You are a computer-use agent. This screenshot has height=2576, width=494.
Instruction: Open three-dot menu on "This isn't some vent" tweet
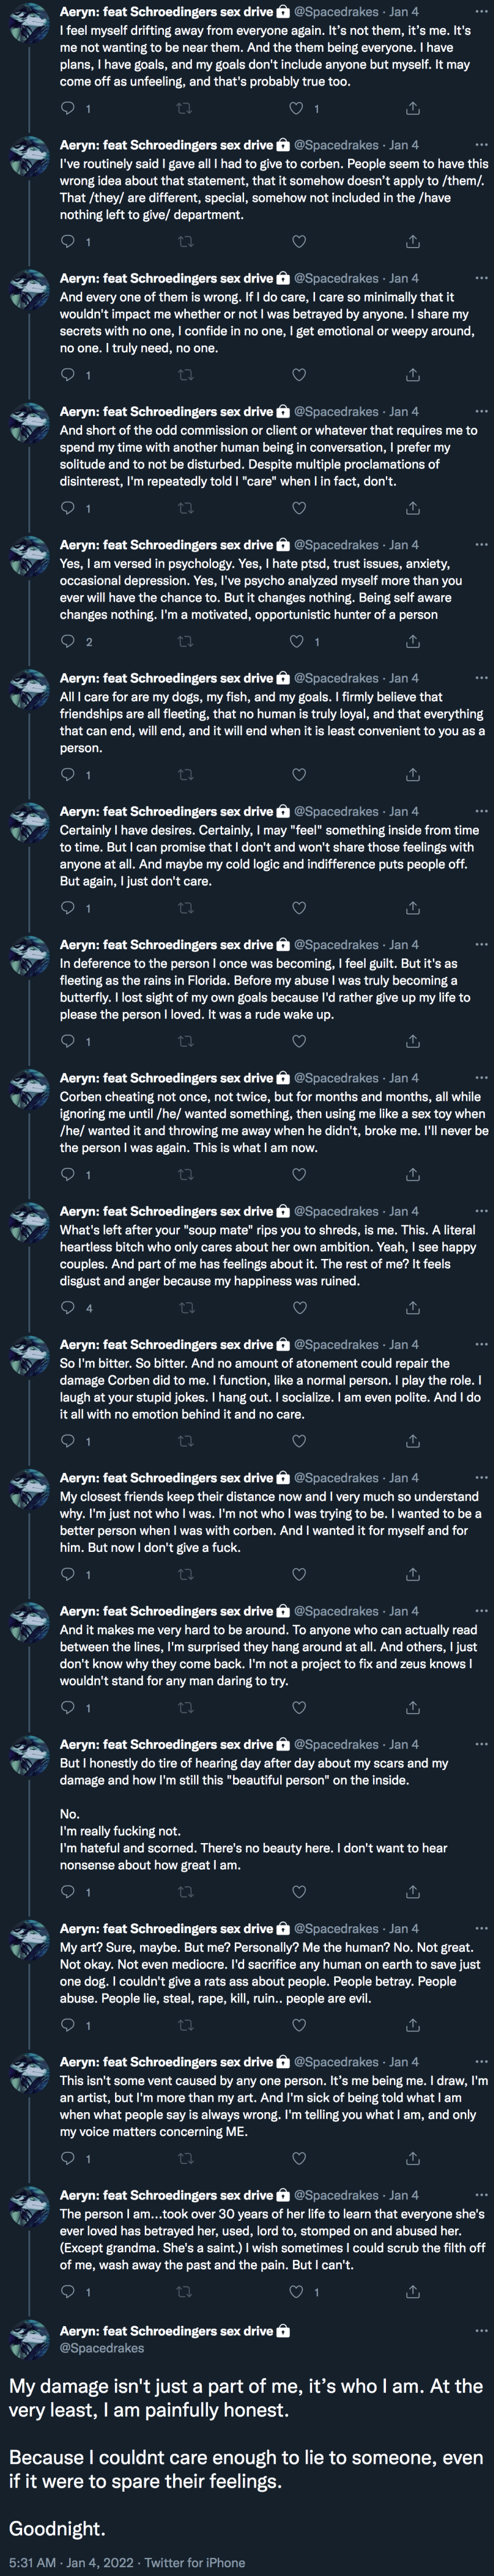pos(481,2062)
